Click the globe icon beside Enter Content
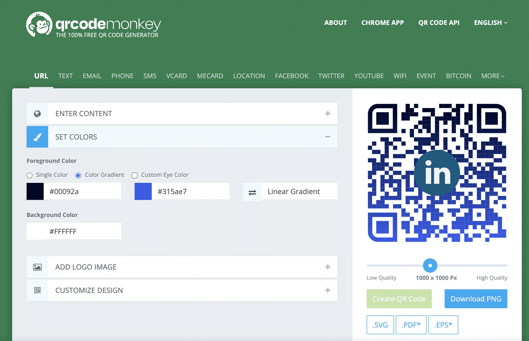Viewport: 529px width, 341px height. click(37, 113)
